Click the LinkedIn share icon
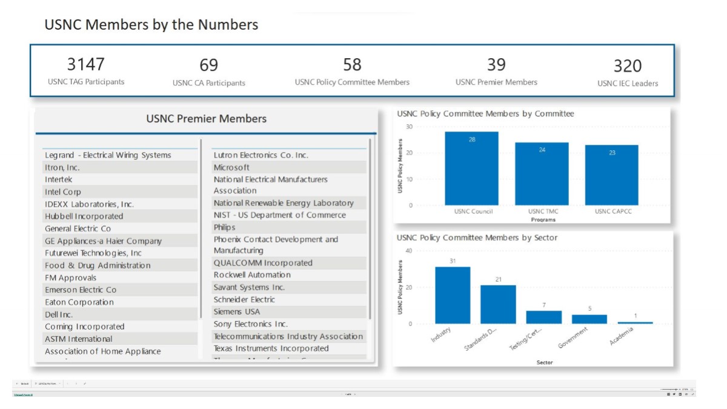Screen dimensions: 727x409 coord(680,394)
